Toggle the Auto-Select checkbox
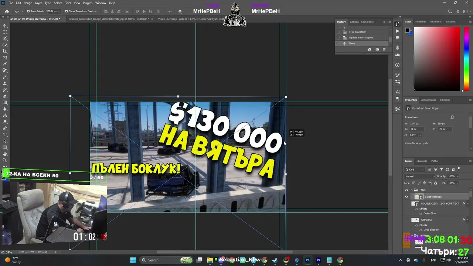Image resolution: width=473 pixels, height=266 pixels. 28,11
